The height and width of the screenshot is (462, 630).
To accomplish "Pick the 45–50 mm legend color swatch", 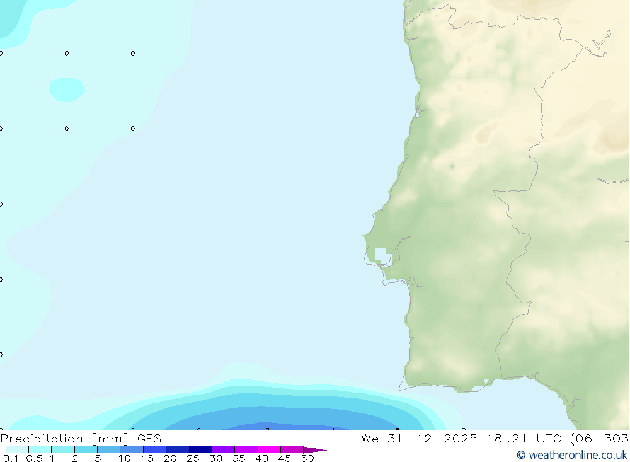I will pos(292,449).
